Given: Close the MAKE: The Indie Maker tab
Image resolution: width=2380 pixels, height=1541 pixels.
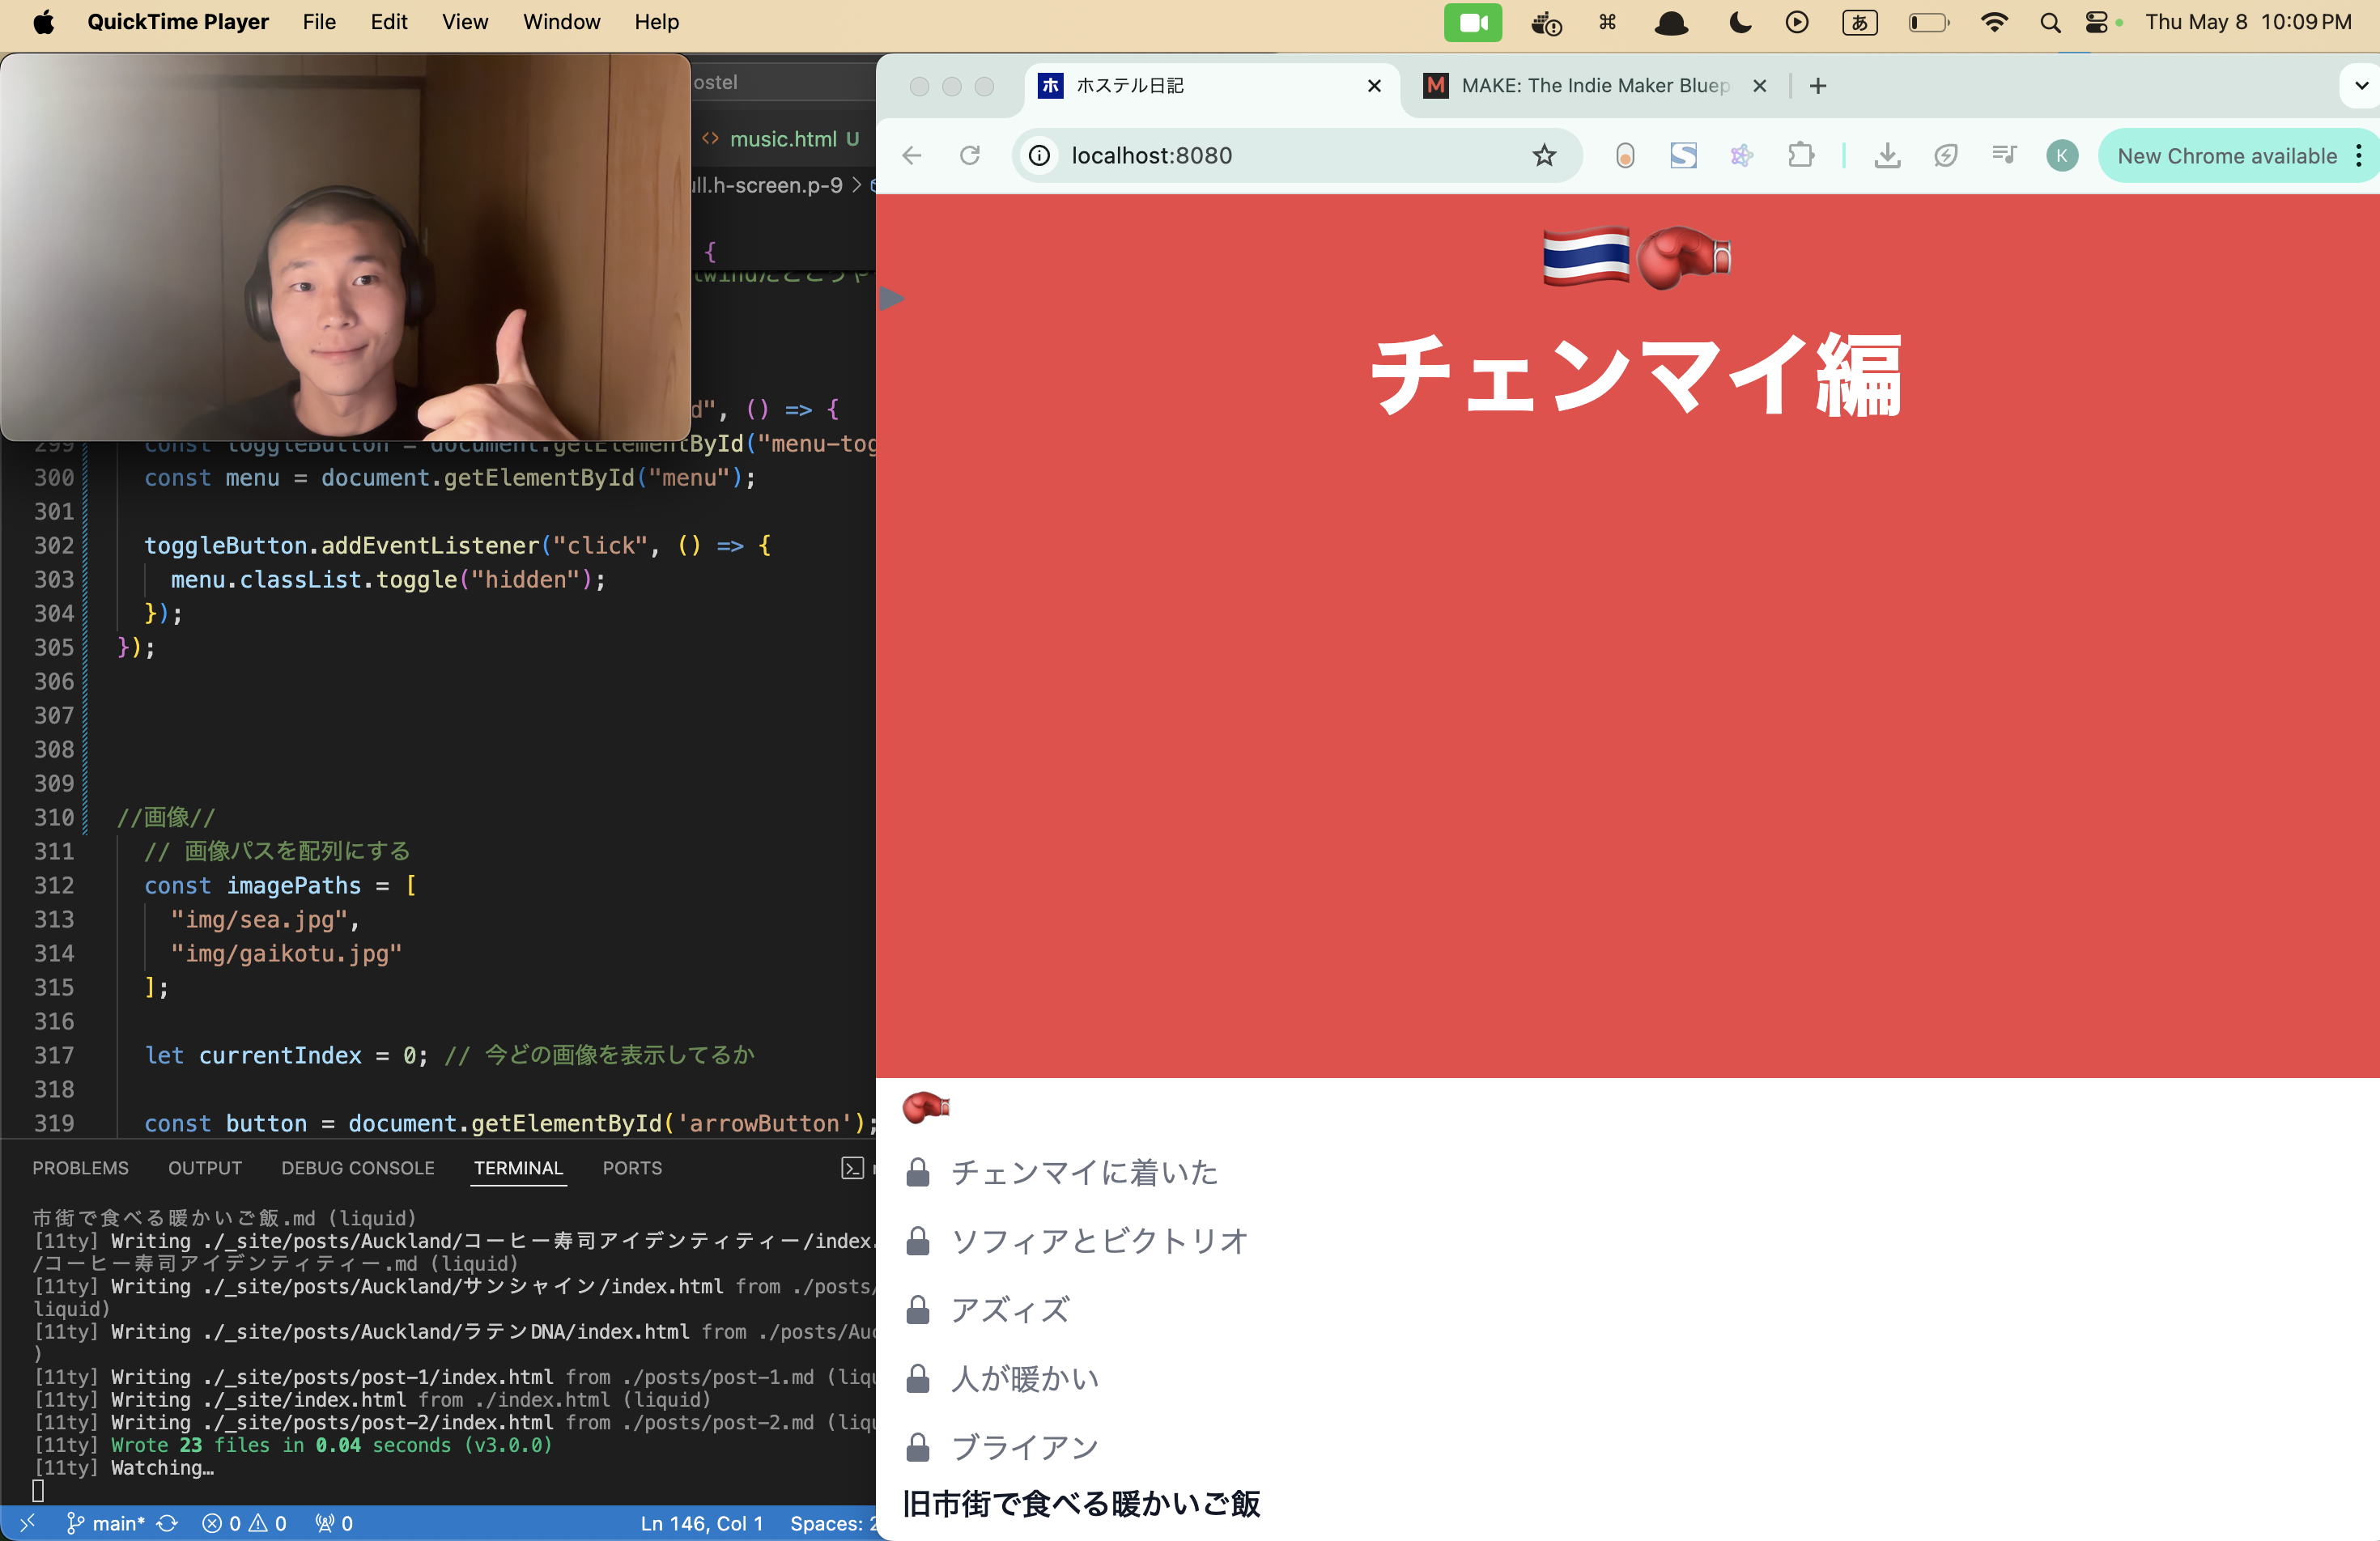Looking at the screenshot, I should point(1760,86).
